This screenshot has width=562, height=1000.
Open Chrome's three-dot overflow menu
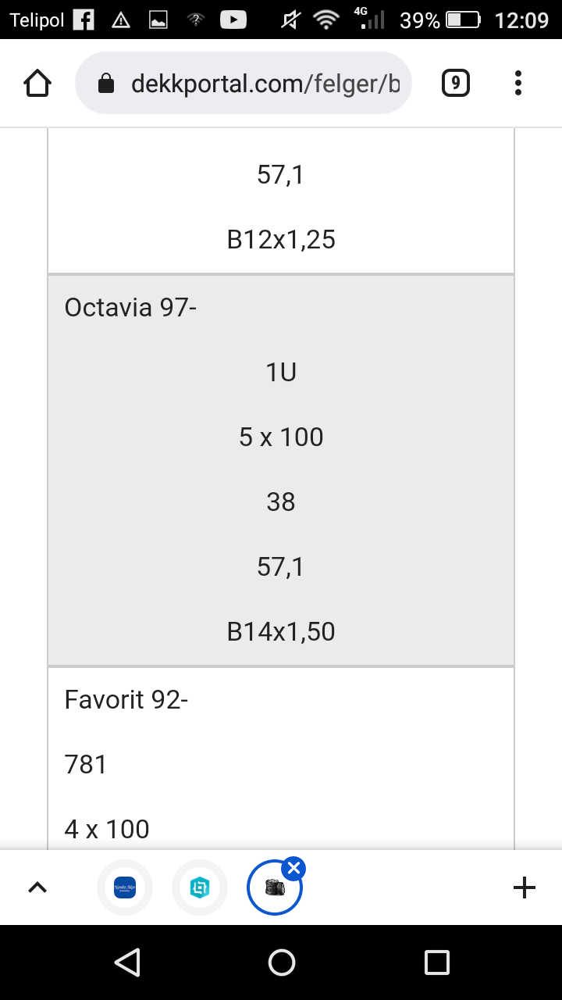(518, 83)
